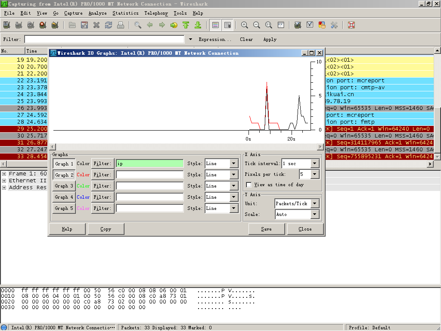Click the Expression... button
The width and height of the screenshot is (441, 331).
point(215,39)
